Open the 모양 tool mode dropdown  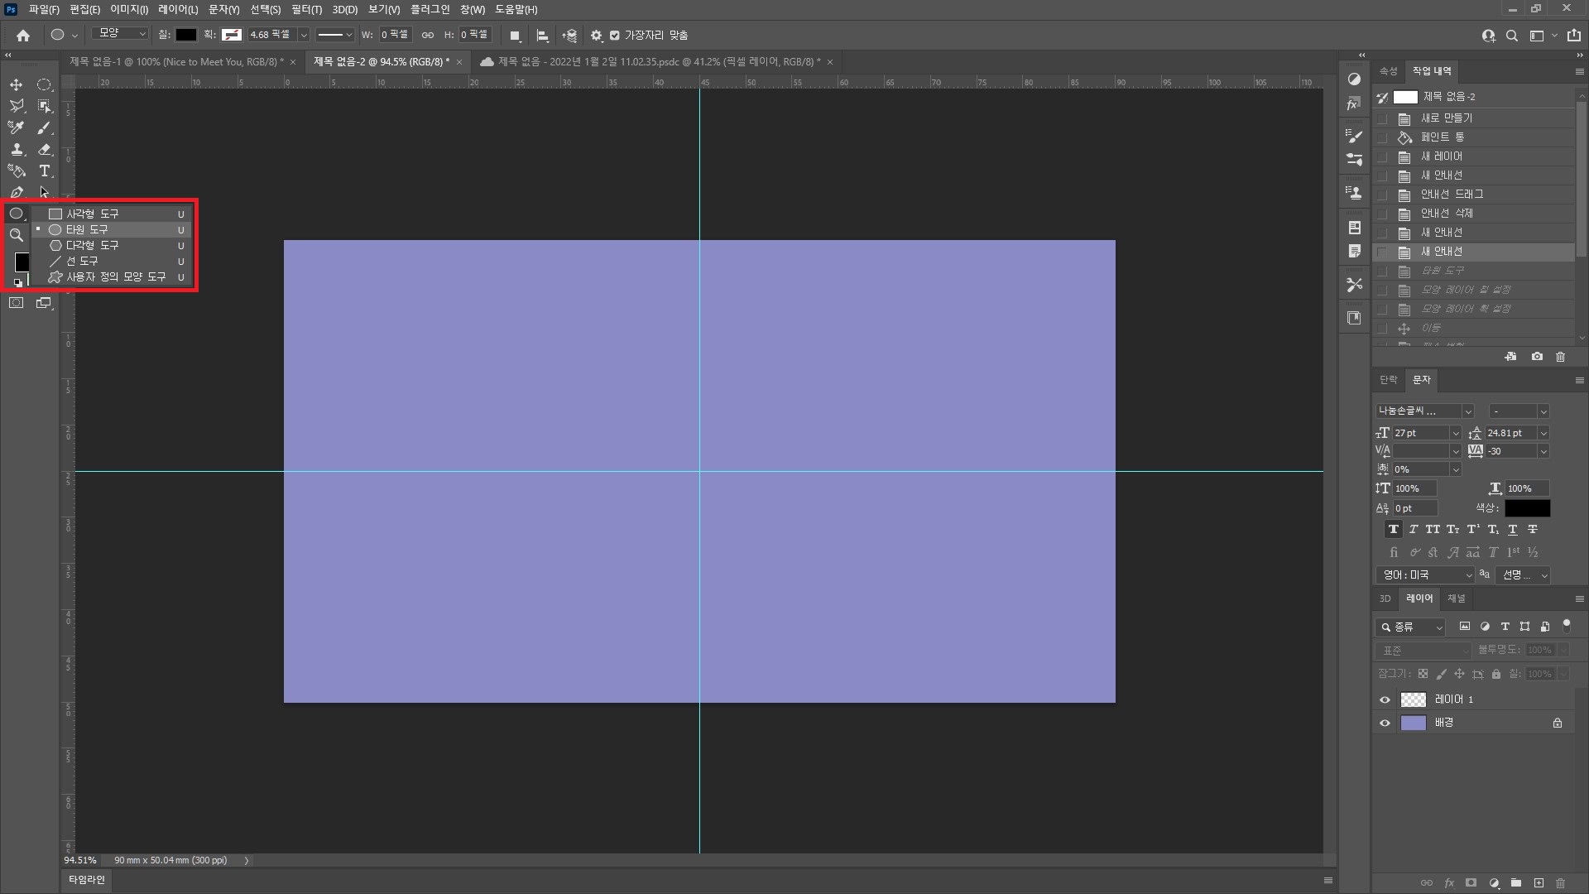(121, 34)
